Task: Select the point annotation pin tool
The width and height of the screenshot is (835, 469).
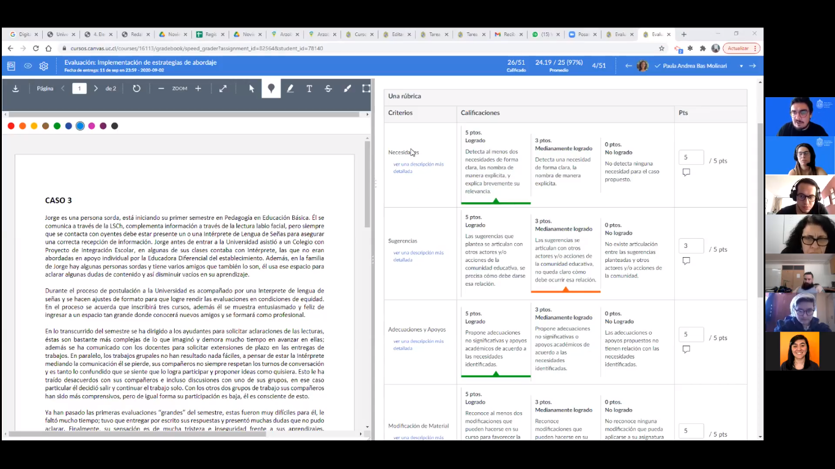Action: (271, 89)
